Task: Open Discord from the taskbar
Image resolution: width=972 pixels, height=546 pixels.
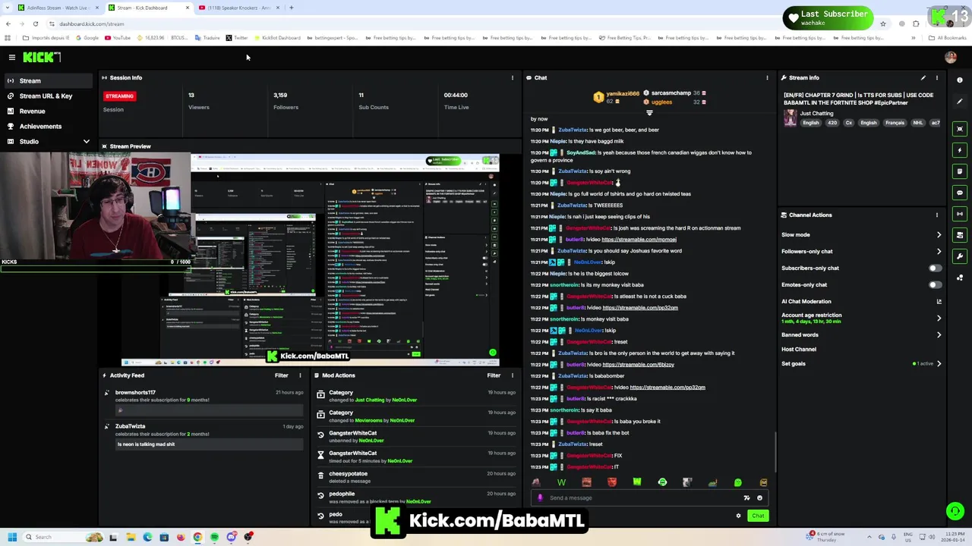Action: (x=232, y=537)
